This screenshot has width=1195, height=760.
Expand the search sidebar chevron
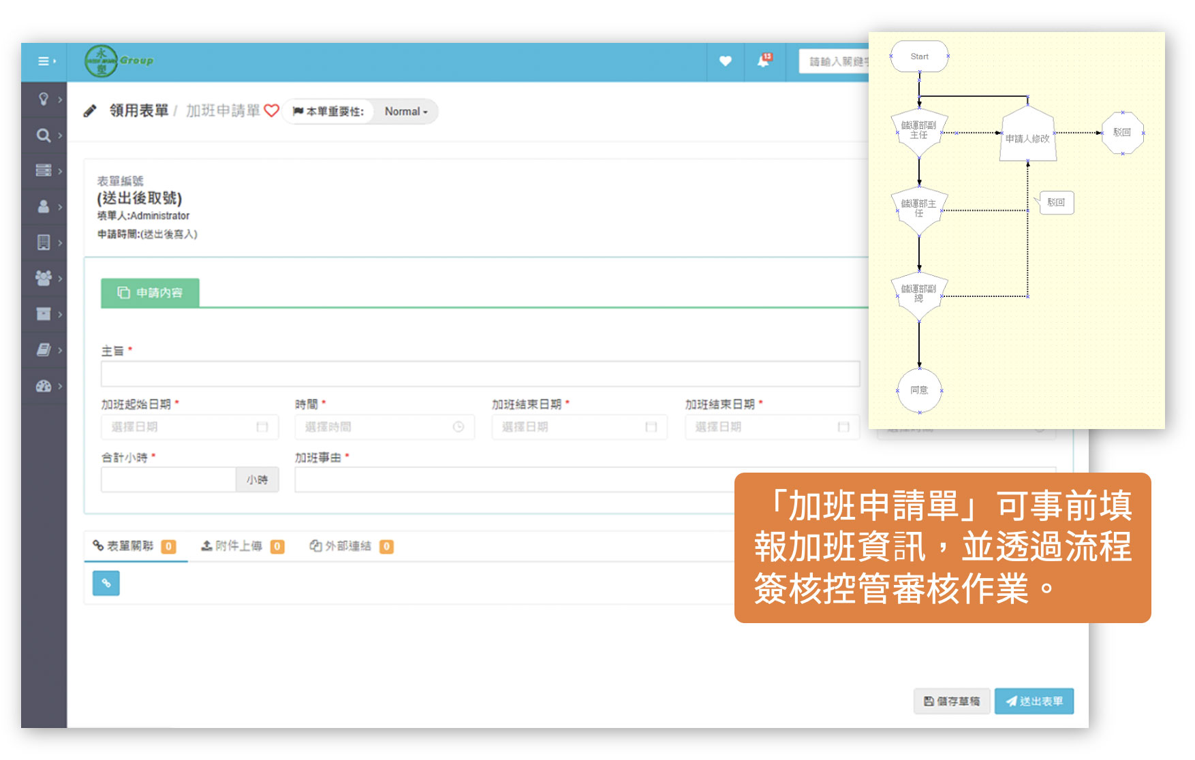60,136
